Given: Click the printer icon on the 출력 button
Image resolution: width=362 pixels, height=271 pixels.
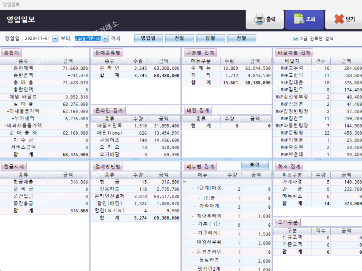Looking at the screenshot, I should 260,20.
